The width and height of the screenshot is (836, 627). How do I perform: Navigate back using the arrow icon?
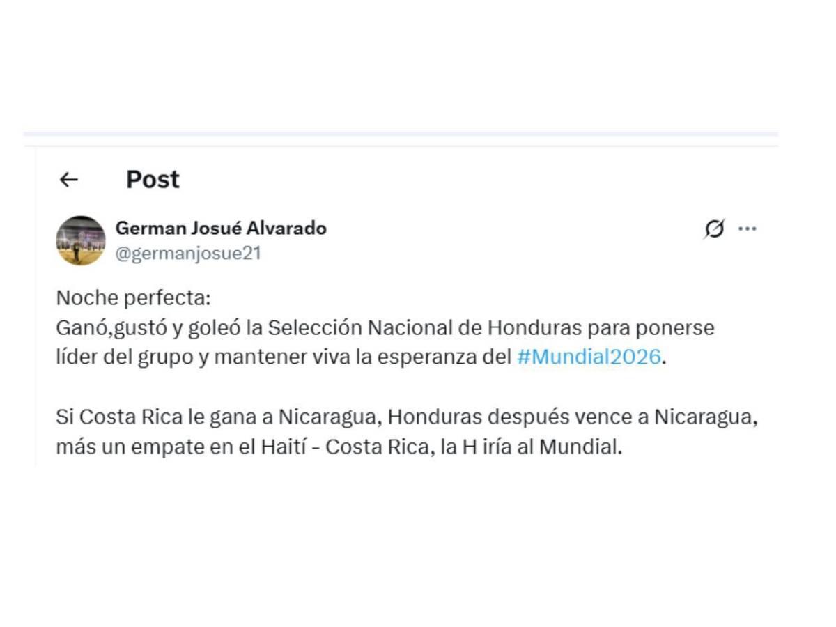(x=68, y=179)
